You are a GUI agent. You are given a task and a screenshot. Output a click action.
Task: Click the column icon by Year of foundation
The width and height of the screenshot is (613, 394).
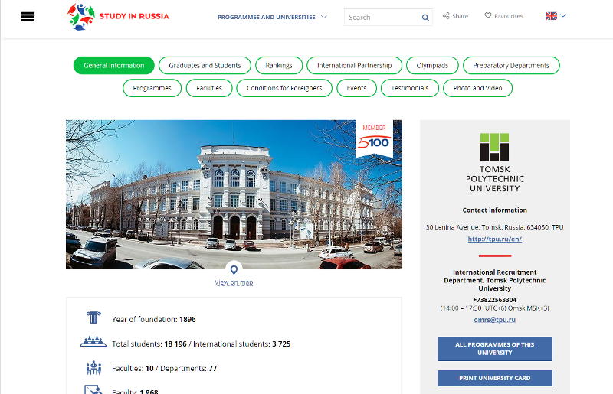tap(93, 317)
